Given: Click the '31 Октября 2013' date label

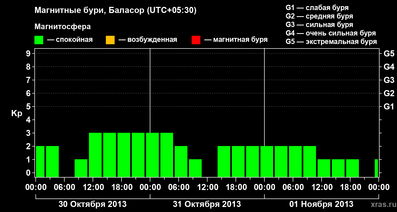Looking at the screenshot, I should pyautogui.click(x=207, y=204).
